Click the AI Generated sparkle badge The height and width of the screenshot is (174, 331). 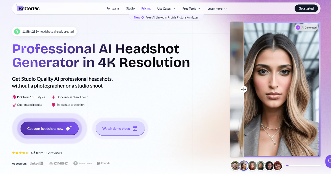pyautogui.click(x=306, y=28)
